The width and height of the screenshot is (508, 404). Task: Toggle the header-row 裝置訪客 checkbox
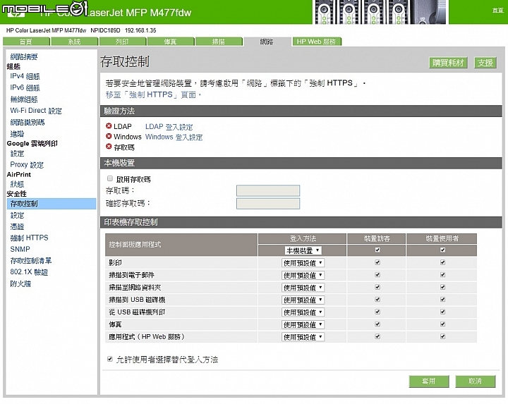point(377,250)
